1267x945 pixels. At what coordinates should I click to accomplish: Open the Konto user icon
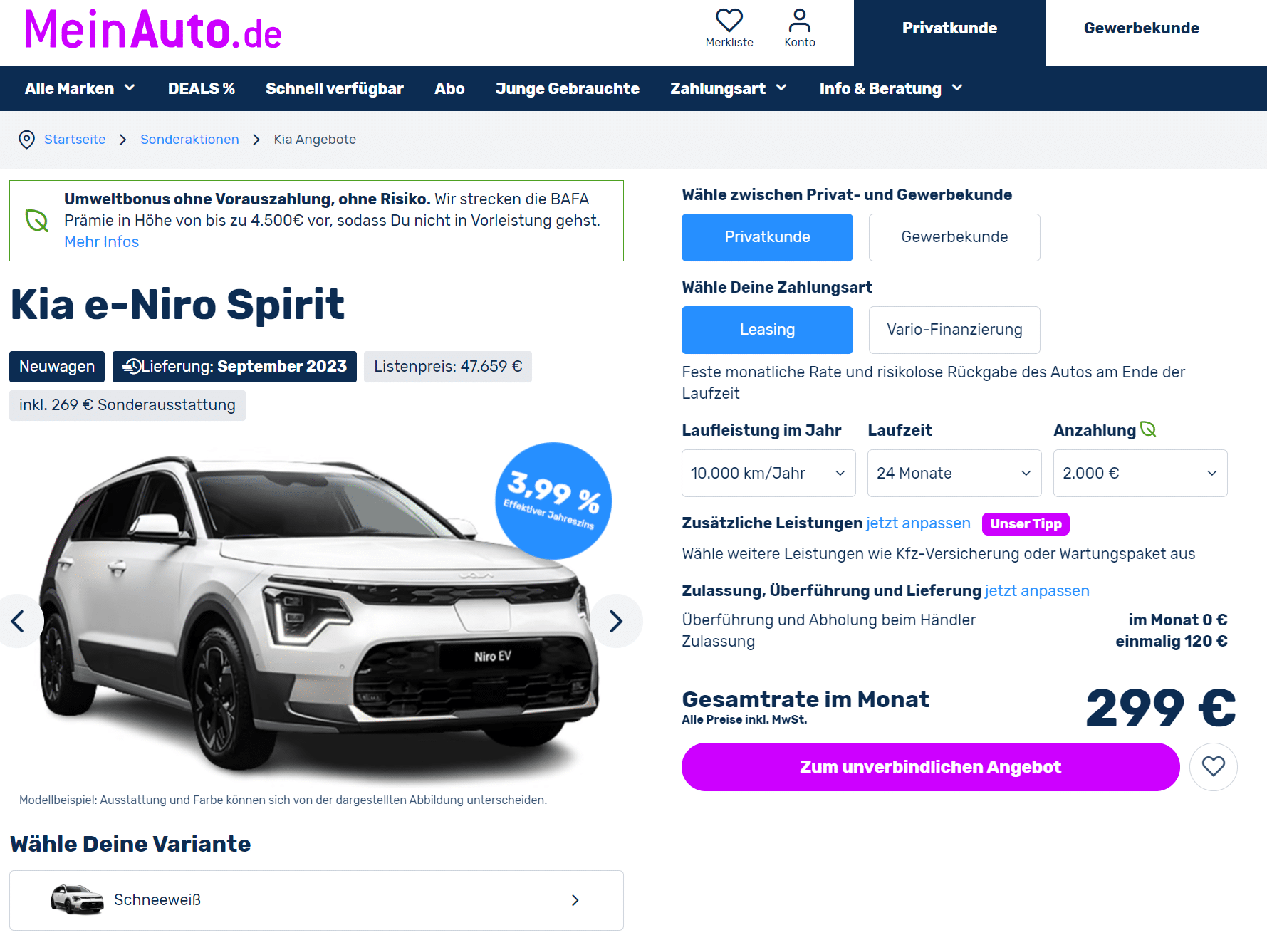point(800,21)
